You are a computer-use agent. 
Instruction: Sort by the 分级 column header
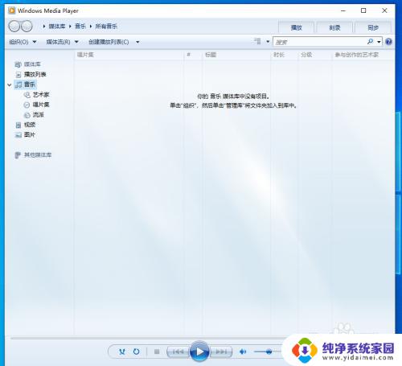314,55
